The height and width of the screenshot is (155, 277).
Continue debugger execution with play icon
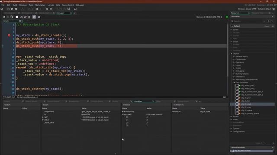tap(4, 17)
